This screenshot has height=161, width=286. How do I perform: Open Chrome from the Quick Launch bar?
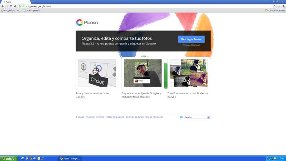tap(31, 158)
